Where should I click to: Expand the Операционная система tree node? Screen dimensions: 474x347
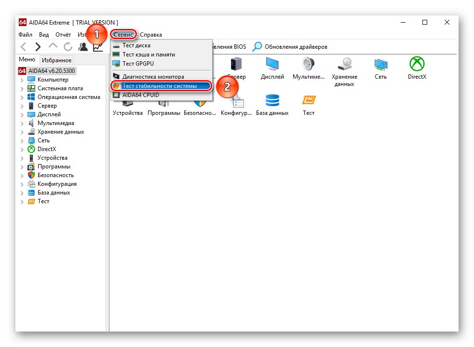(22, 97)
